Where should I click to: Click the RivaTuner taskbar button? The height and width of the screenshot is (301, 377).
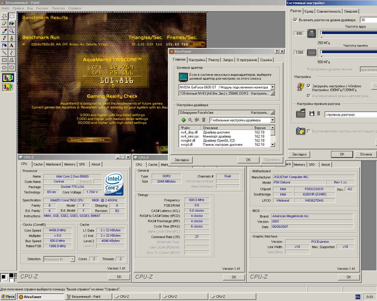pos(41,297)
